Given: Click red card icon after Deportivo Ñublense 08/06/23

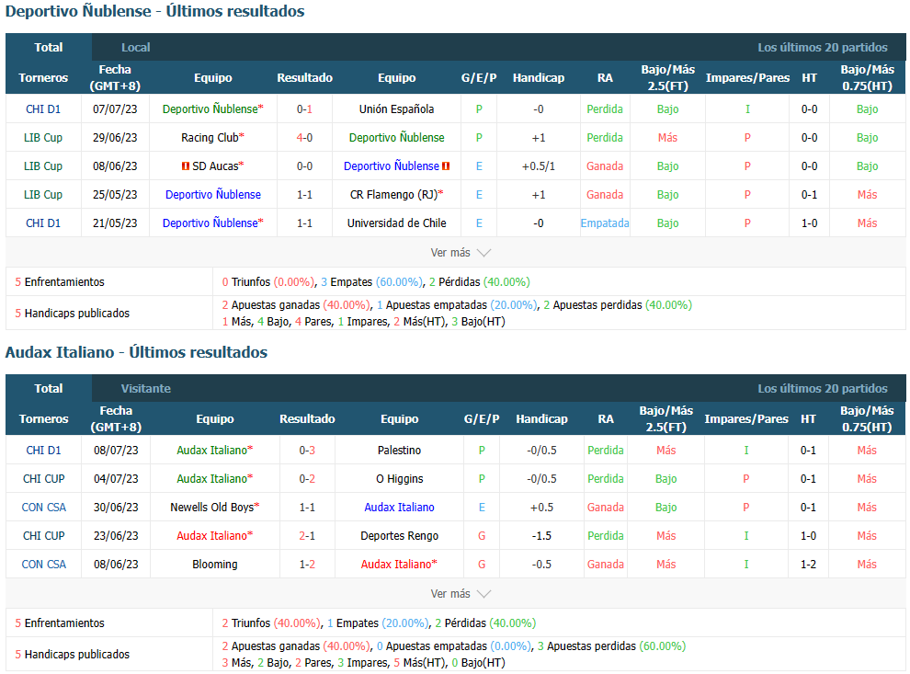Looking at the screenshot, I should click(446, 166).
